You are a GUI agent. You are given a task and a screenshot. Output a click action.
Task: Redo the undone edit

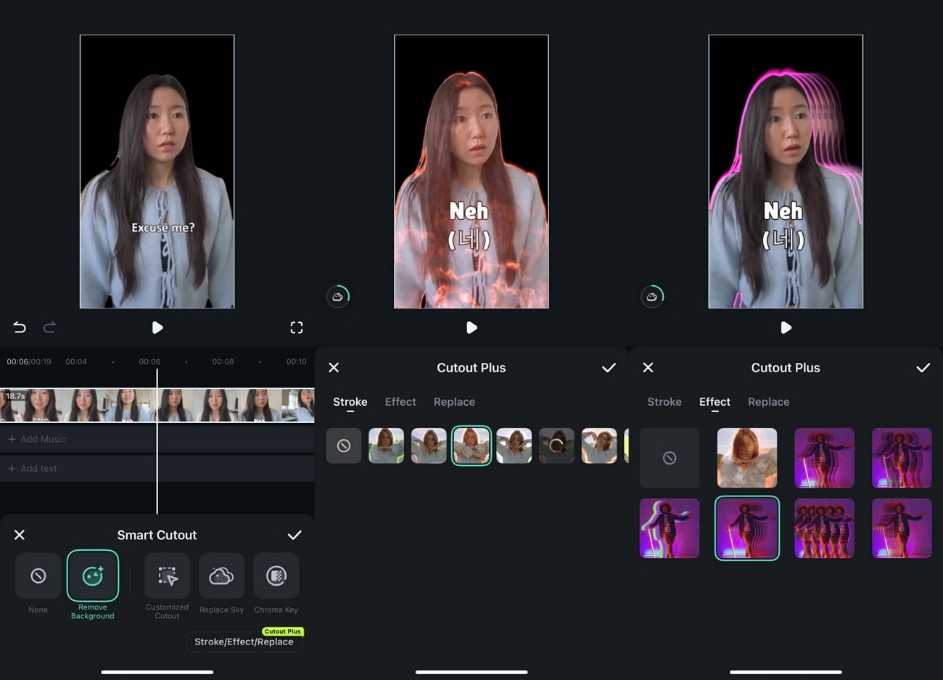(49, 327)
